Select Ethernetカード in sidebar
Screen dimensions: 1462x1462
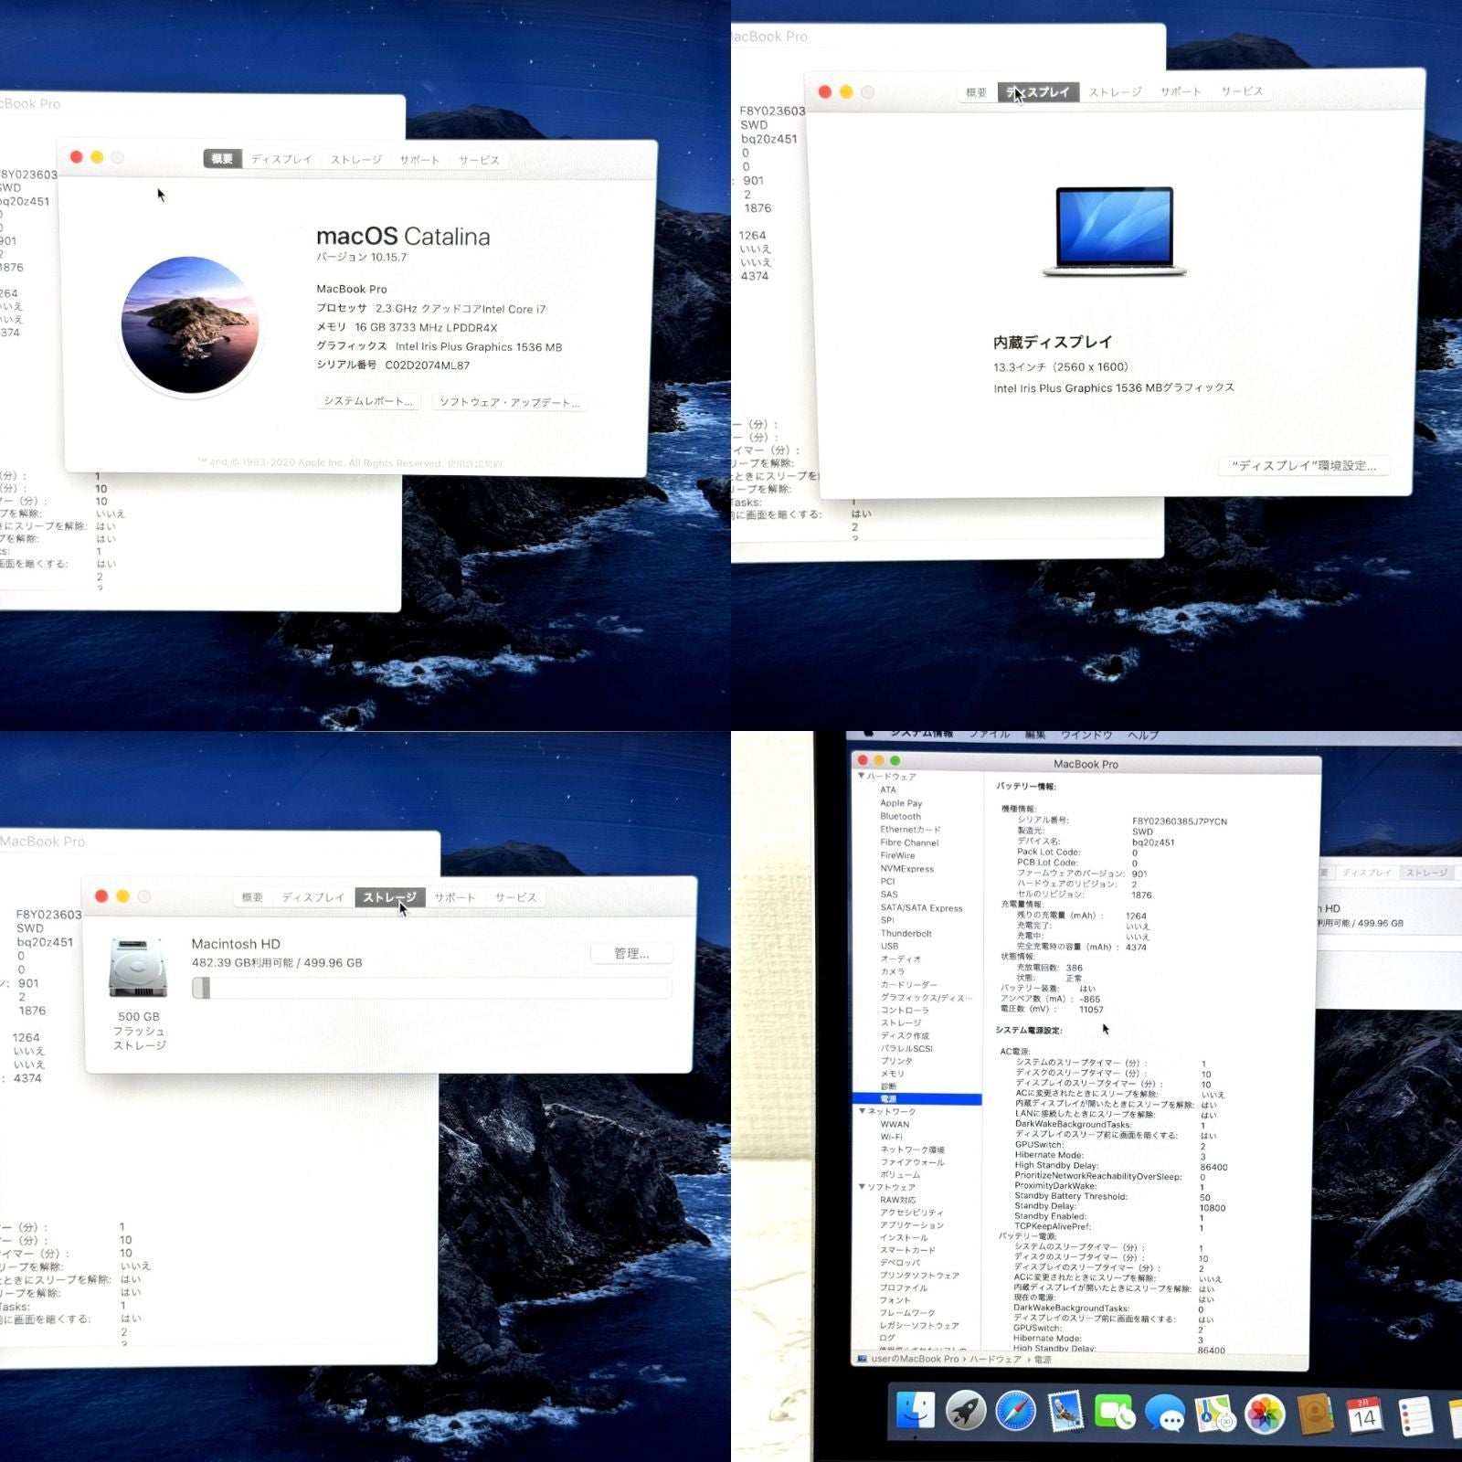[910, 829]
